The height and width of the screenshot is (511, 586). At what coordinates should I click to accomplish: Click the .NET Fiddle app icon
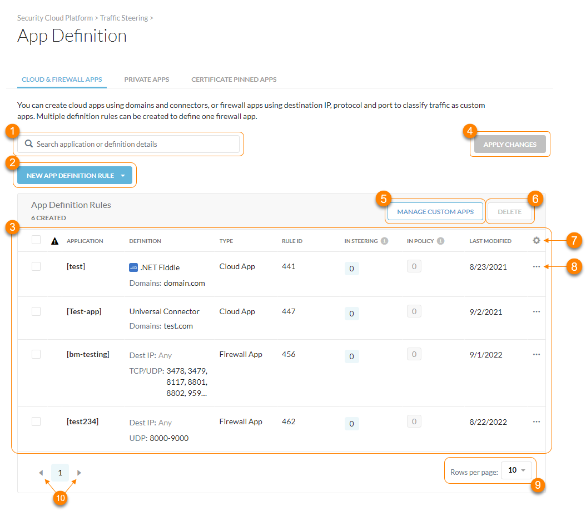tap(133, 267)
